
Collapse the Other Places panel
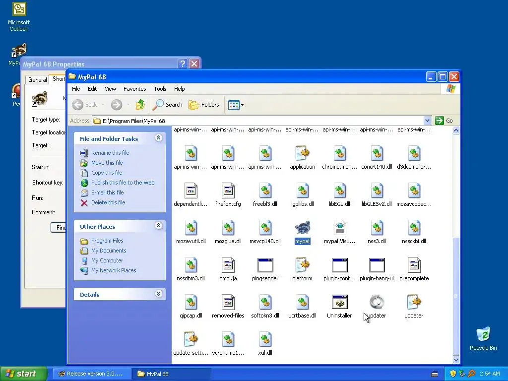[158, 226]
